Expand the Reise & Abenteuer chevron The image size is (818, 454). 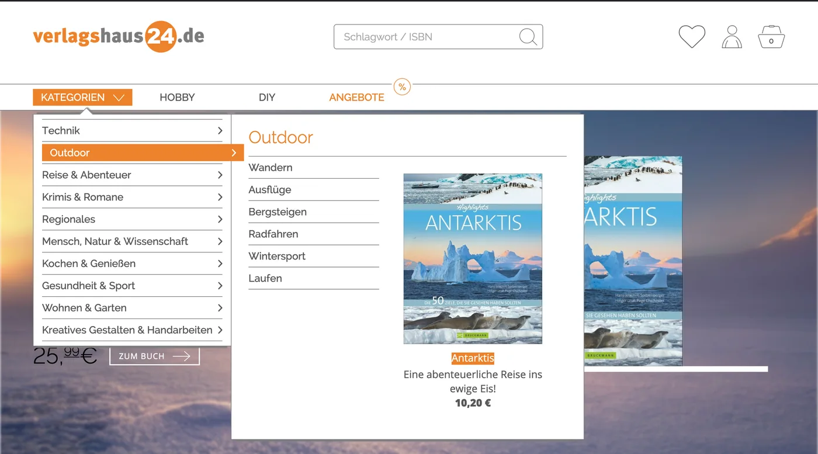click(x=220, y=175)
